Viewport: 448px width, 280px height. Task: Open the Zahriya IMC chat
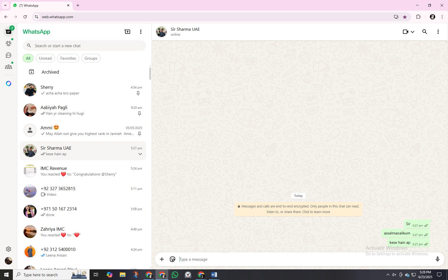click(83, 232)
